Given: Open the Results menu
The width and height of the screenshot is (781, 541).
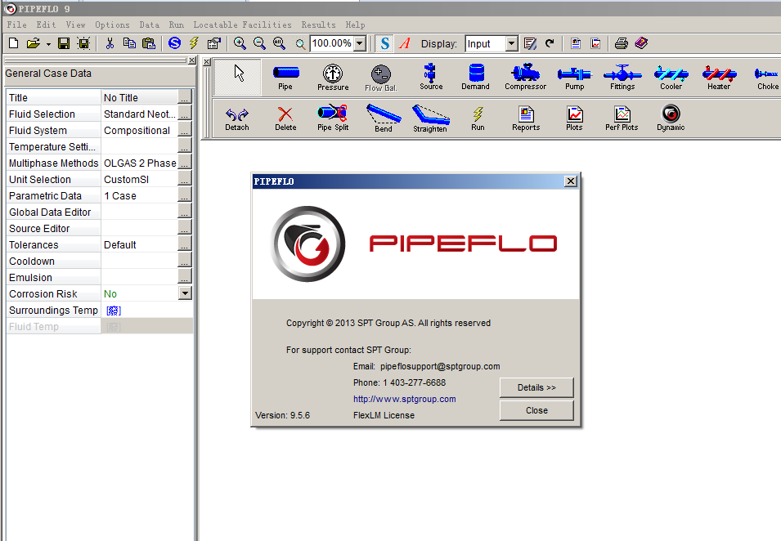Looking at the screenshot, I should point(318,25).
